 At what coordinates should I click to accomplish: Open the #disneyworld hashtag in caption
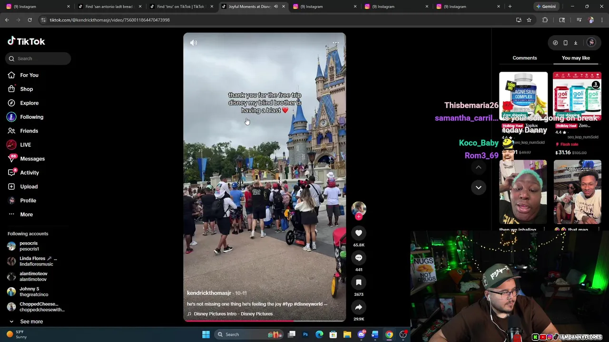(x=307, y=304)
